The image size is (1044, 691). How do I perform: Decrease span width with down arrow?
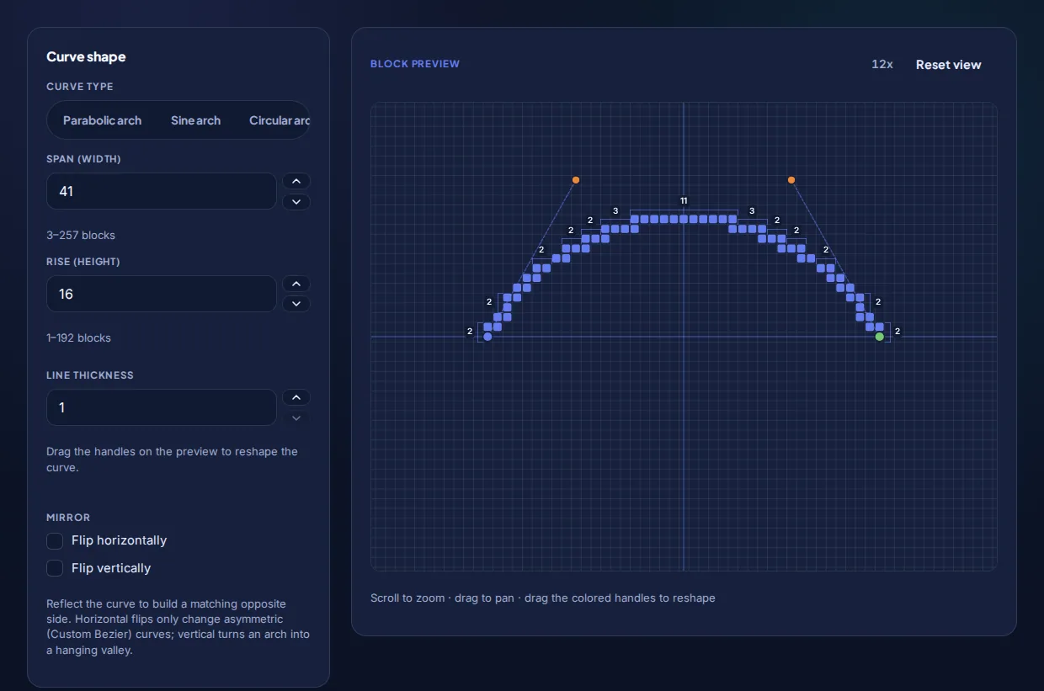pos(296,202)
